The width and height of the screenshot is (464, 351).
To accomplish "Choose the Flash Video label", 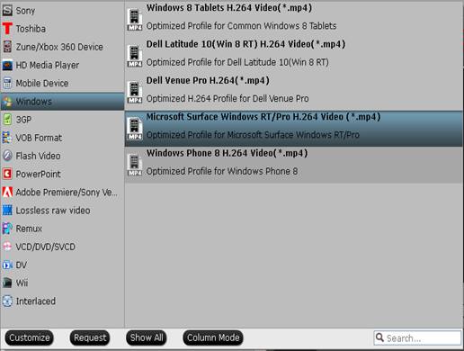I will 38,156.
